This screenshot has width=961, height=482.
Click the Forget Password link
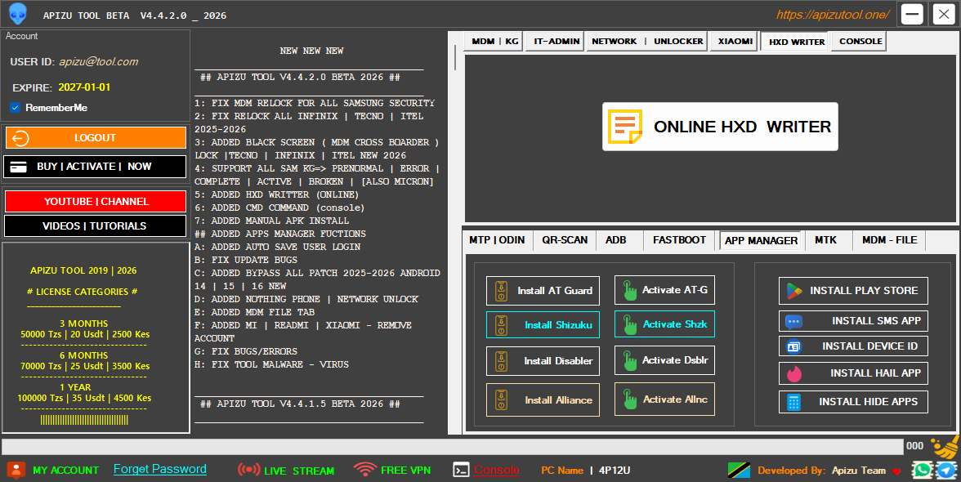(x=160, y=469)
